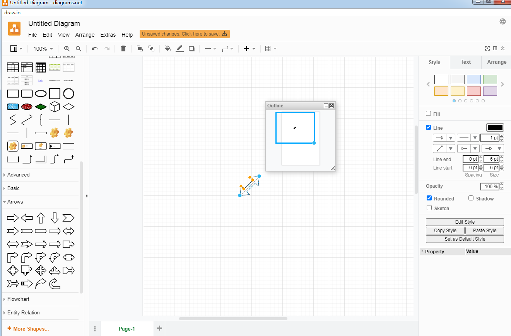Collapse the Arrows shapes section
Image resolution: width=511 pixels, height=336 pixels.
point(15,202)
